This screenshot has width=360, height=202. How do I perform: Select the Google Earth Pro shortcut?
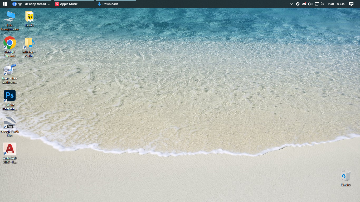[x=10, y=127]
